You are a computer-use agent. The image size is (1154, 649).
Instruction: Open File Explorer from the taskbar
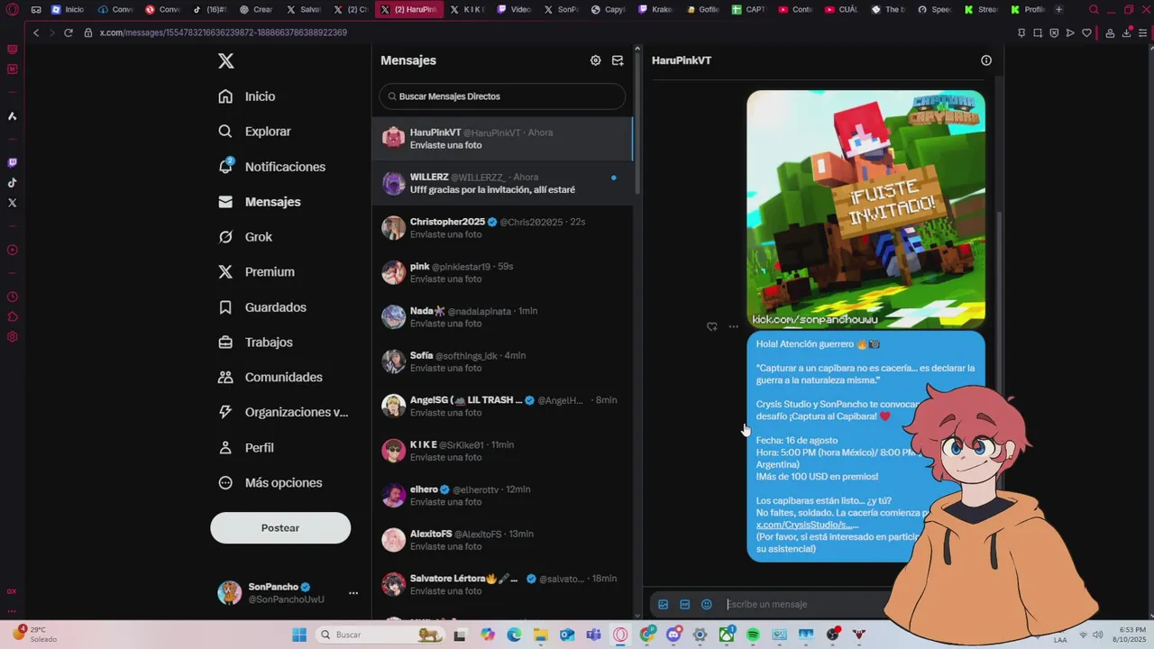coord(541,635)
